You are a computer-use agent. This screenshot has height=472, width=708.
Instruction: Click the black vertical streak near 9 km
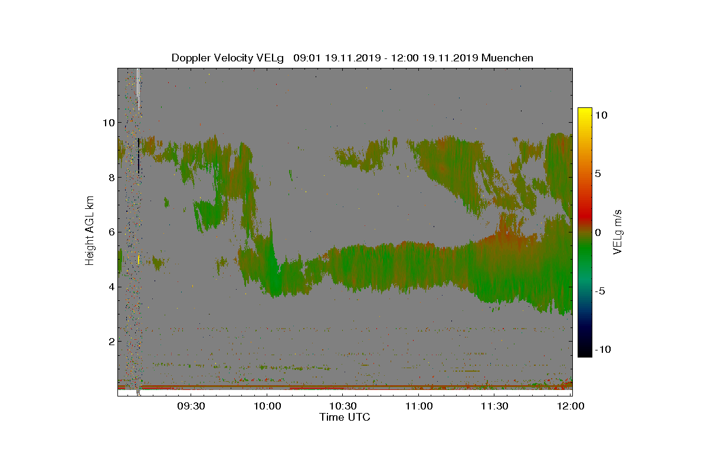[x=139, y=155]
